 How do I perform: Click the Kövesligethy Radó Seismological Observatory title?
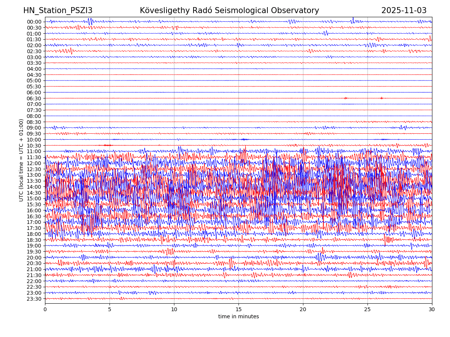pyautogui.click(x=229, y=11)
